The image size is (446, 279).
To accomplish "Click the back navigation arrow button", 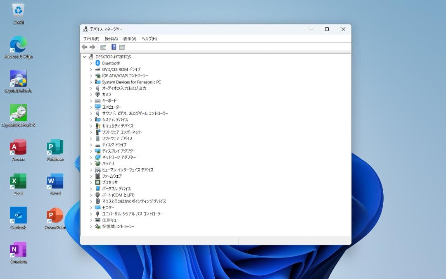I will pyautogui.click(x=85, y=47).
